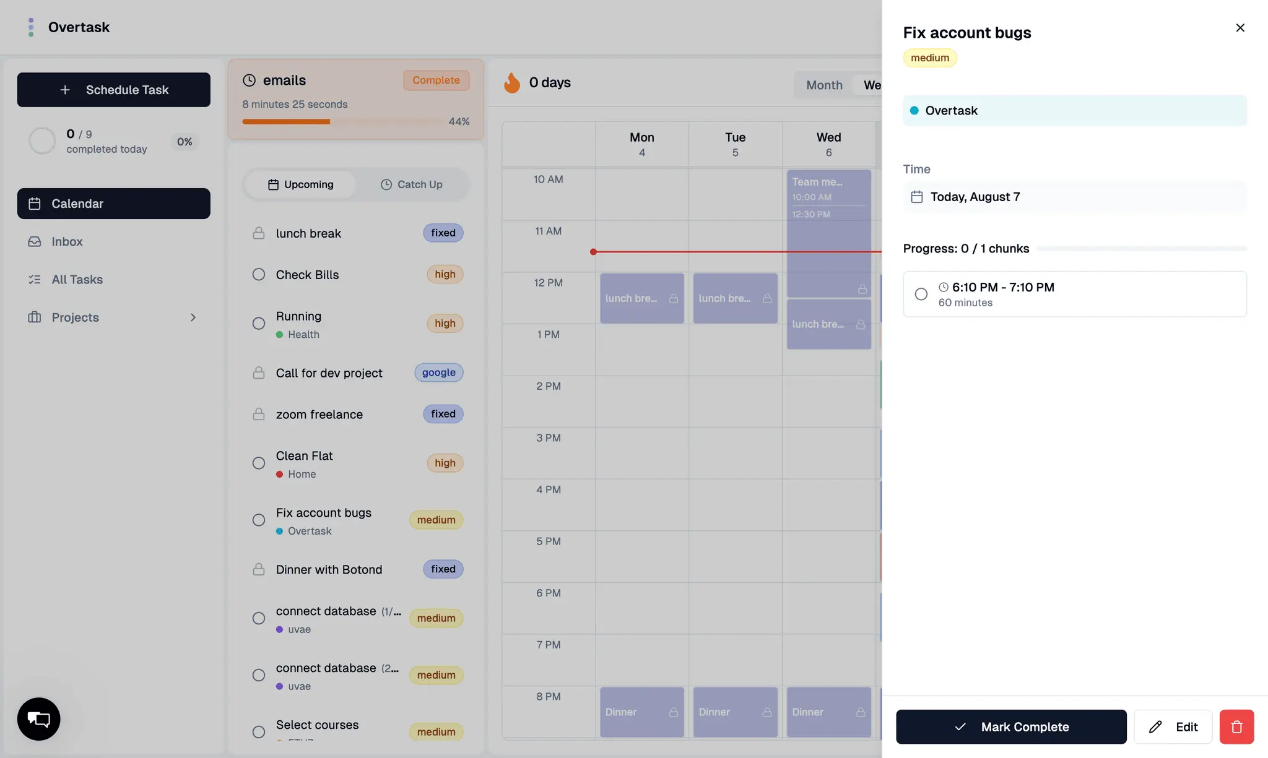Click the Monday lunch break event
The width and height of the screenshot is (1268, 758).
(642, 298)
